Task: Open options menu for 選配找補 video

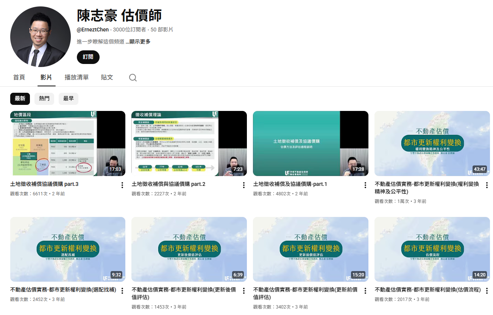Action: (x=122, y=290)
